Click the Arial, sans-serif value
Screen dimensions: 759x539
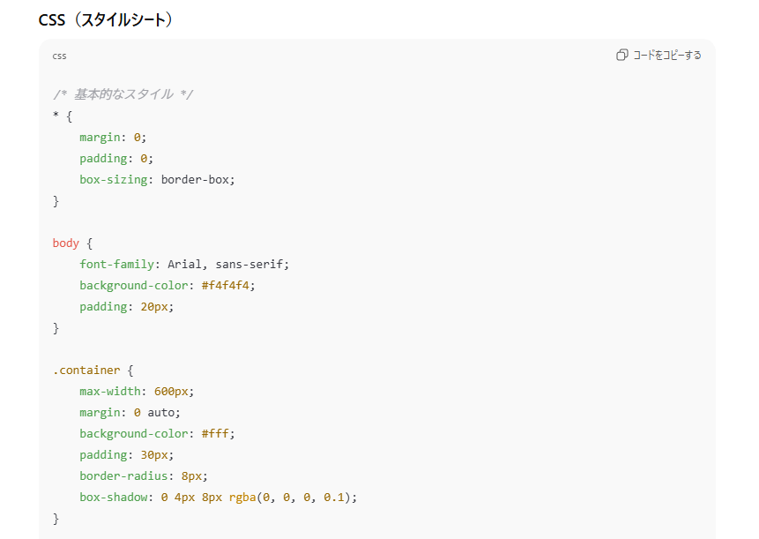click(225, 265)
